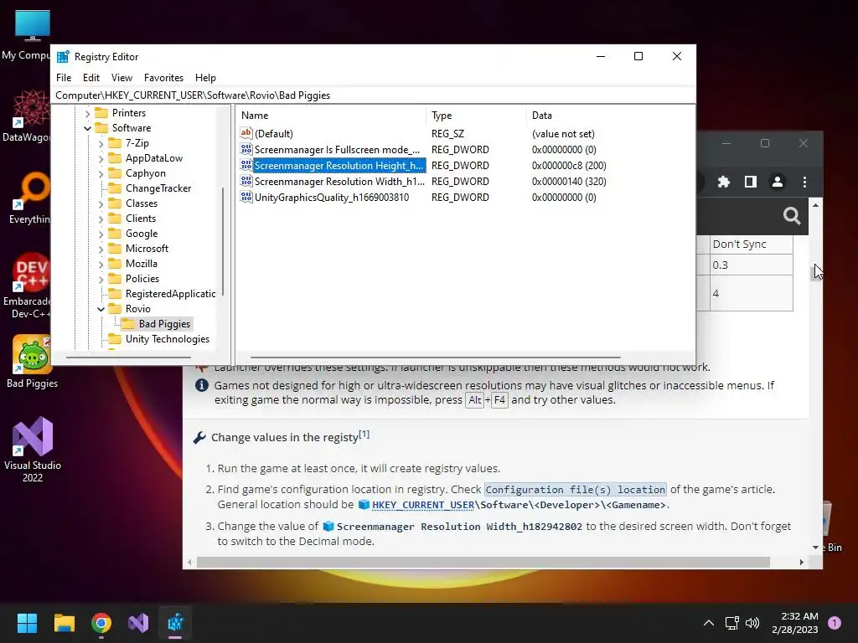Open Visual Studio from the taskbar

click(138, 623)
